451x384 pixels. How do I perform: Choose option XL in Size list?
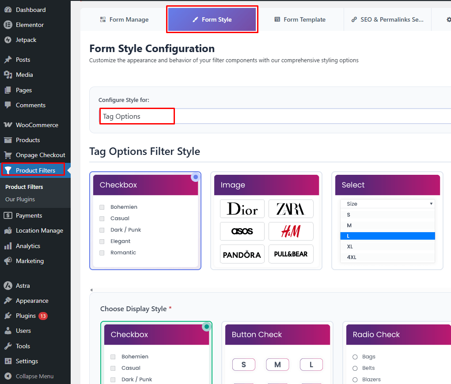pos(387,247)
